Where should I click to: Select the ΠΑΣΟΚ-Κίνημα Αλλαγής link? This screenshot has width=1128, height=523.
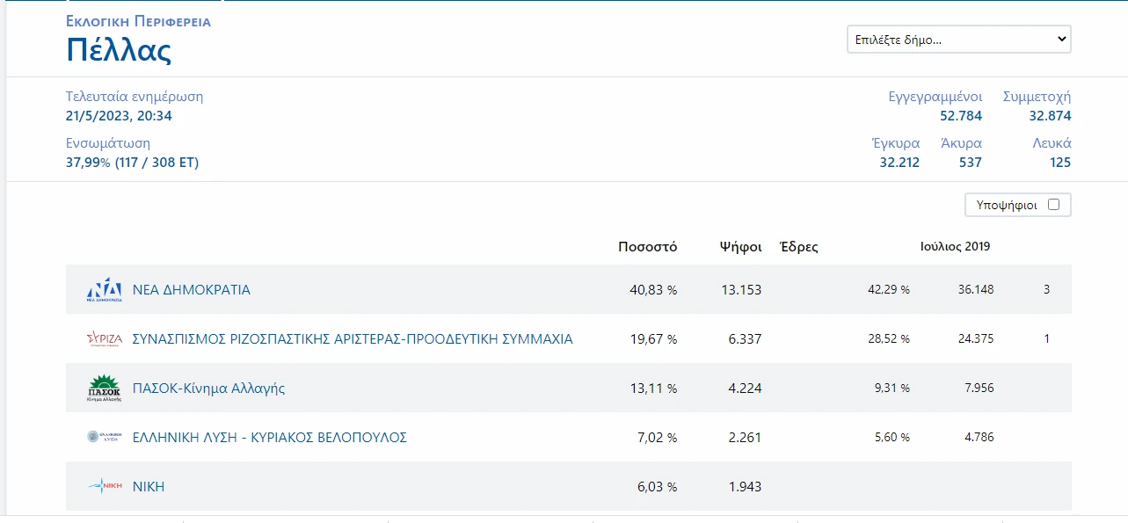pyautogui.click(x=208, y=388)
